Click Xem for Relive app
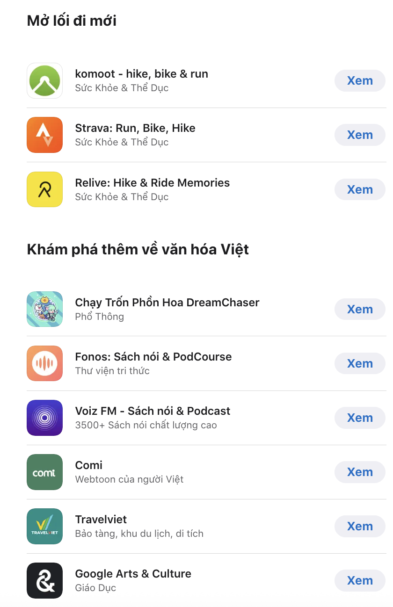Viewport: 393px width, 607px height. (360, 189)
